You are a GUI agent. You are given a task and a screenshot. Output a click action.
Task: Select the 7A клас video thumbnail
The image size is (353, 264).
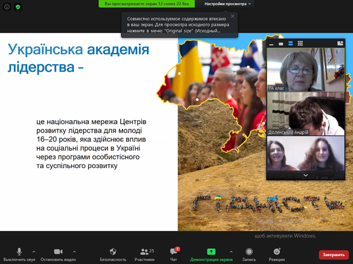pyautogui.click(x=306, y=70)
